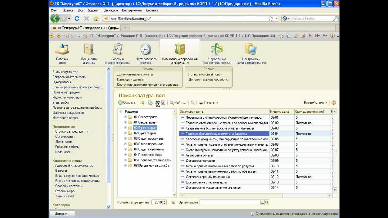Click the 1C main menu logo icon
Image resolution: width=388 pixels, height=218 pixels.
click(52, 36)
